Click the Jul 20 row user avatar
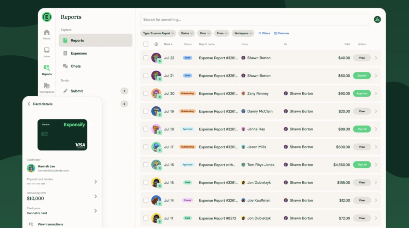This screenshot has height=228, width=409. (x=156, y=93)
